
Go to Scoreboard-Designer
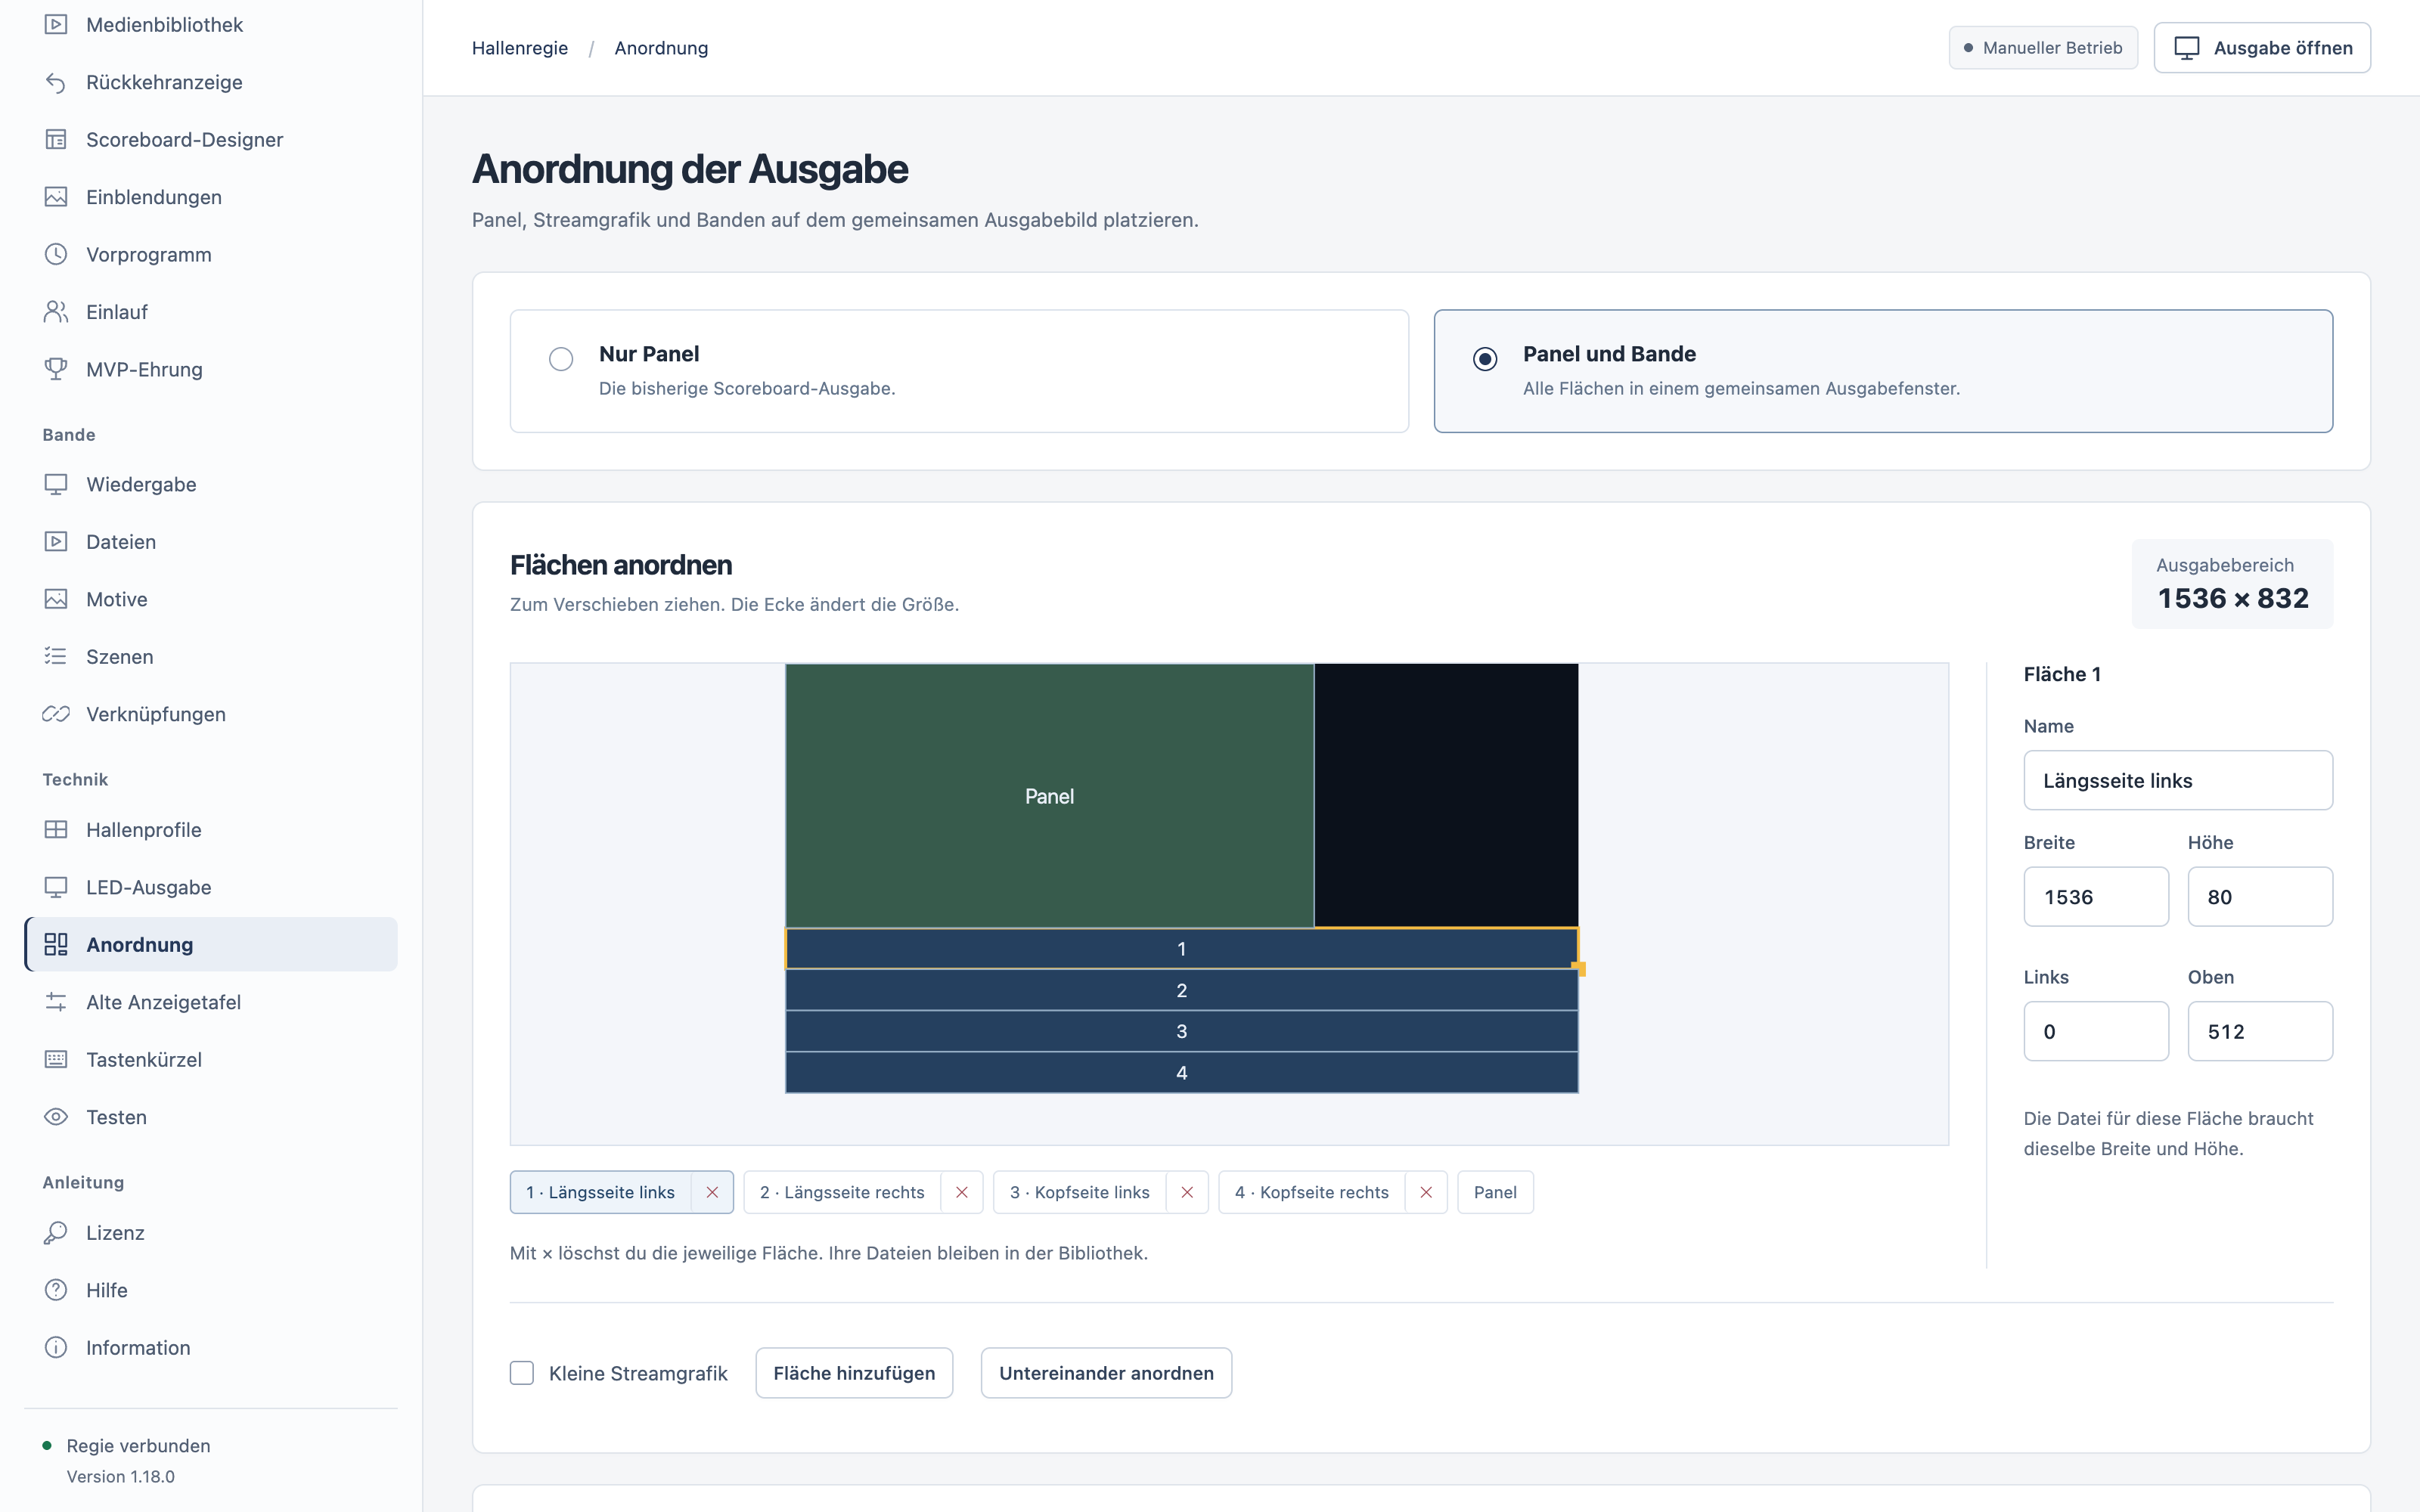pos(211,140)
